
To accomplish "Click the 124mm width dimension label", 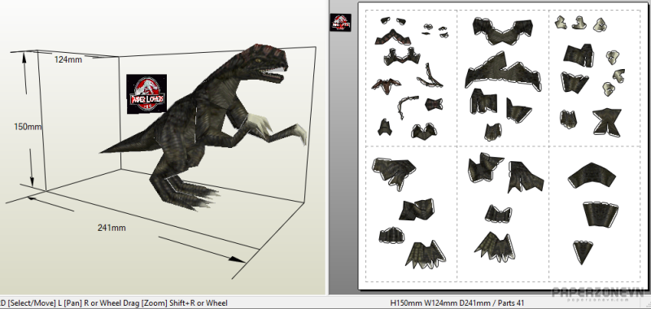I will pos(68,59).
